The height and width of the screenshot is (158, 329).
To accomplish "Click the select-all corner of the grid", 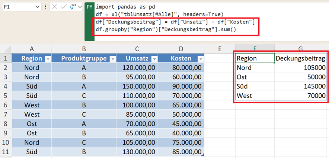I will point(6,49).
